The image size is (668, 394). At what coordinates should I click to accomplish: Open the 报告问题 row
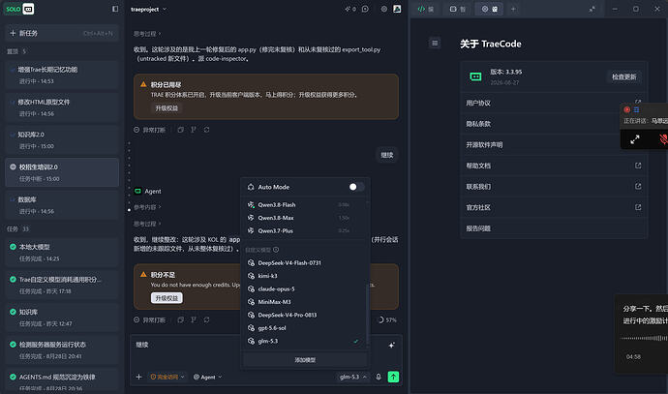(x=554, y=228)
